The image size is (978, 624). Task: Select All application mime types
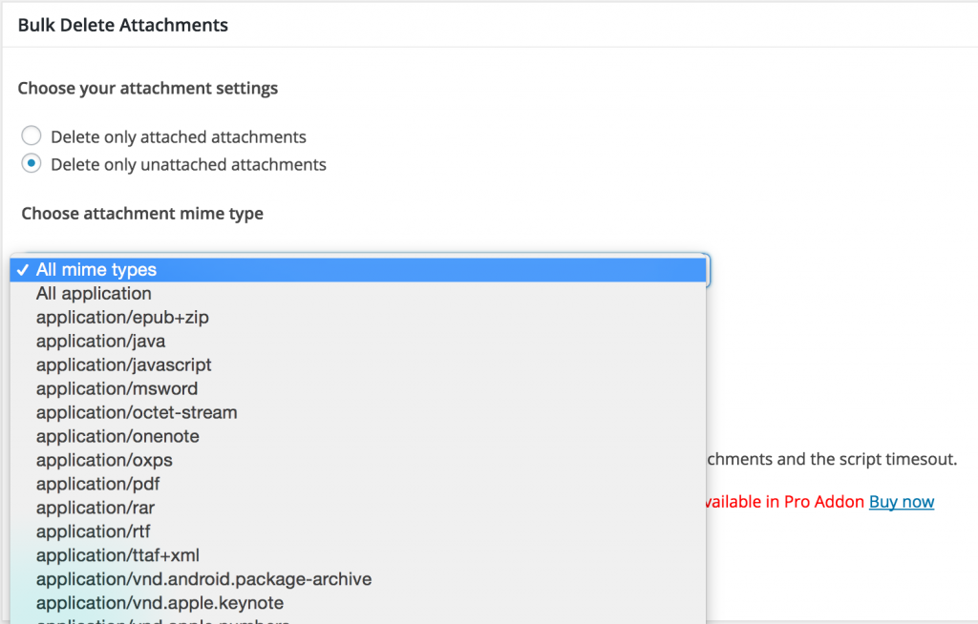coord(94,293)
